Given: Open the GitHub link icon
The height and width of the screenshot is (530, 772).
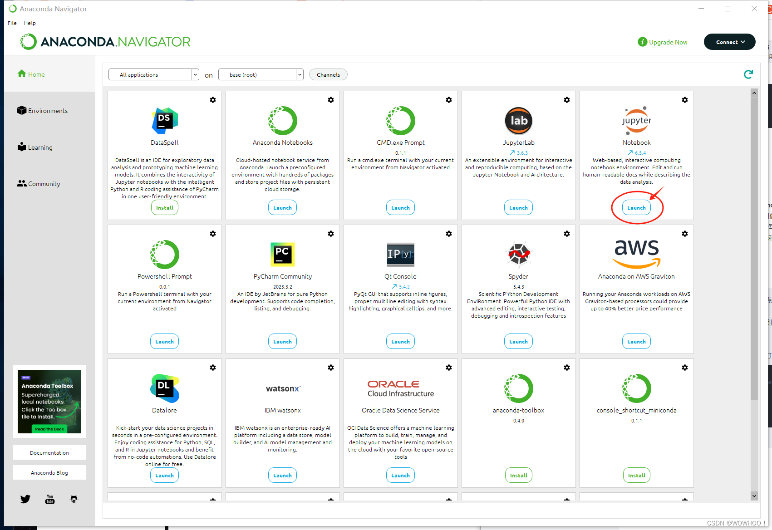Looking at the screenshot, I should pos(74,499).
